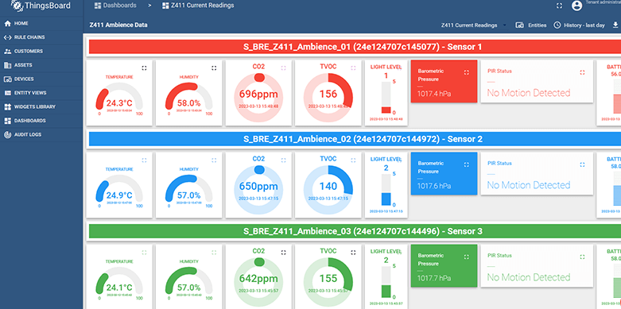
Task: Expand Sensor 3 Barometric Pressure widget
Action: pyautogui.click(x=467, y=257)
